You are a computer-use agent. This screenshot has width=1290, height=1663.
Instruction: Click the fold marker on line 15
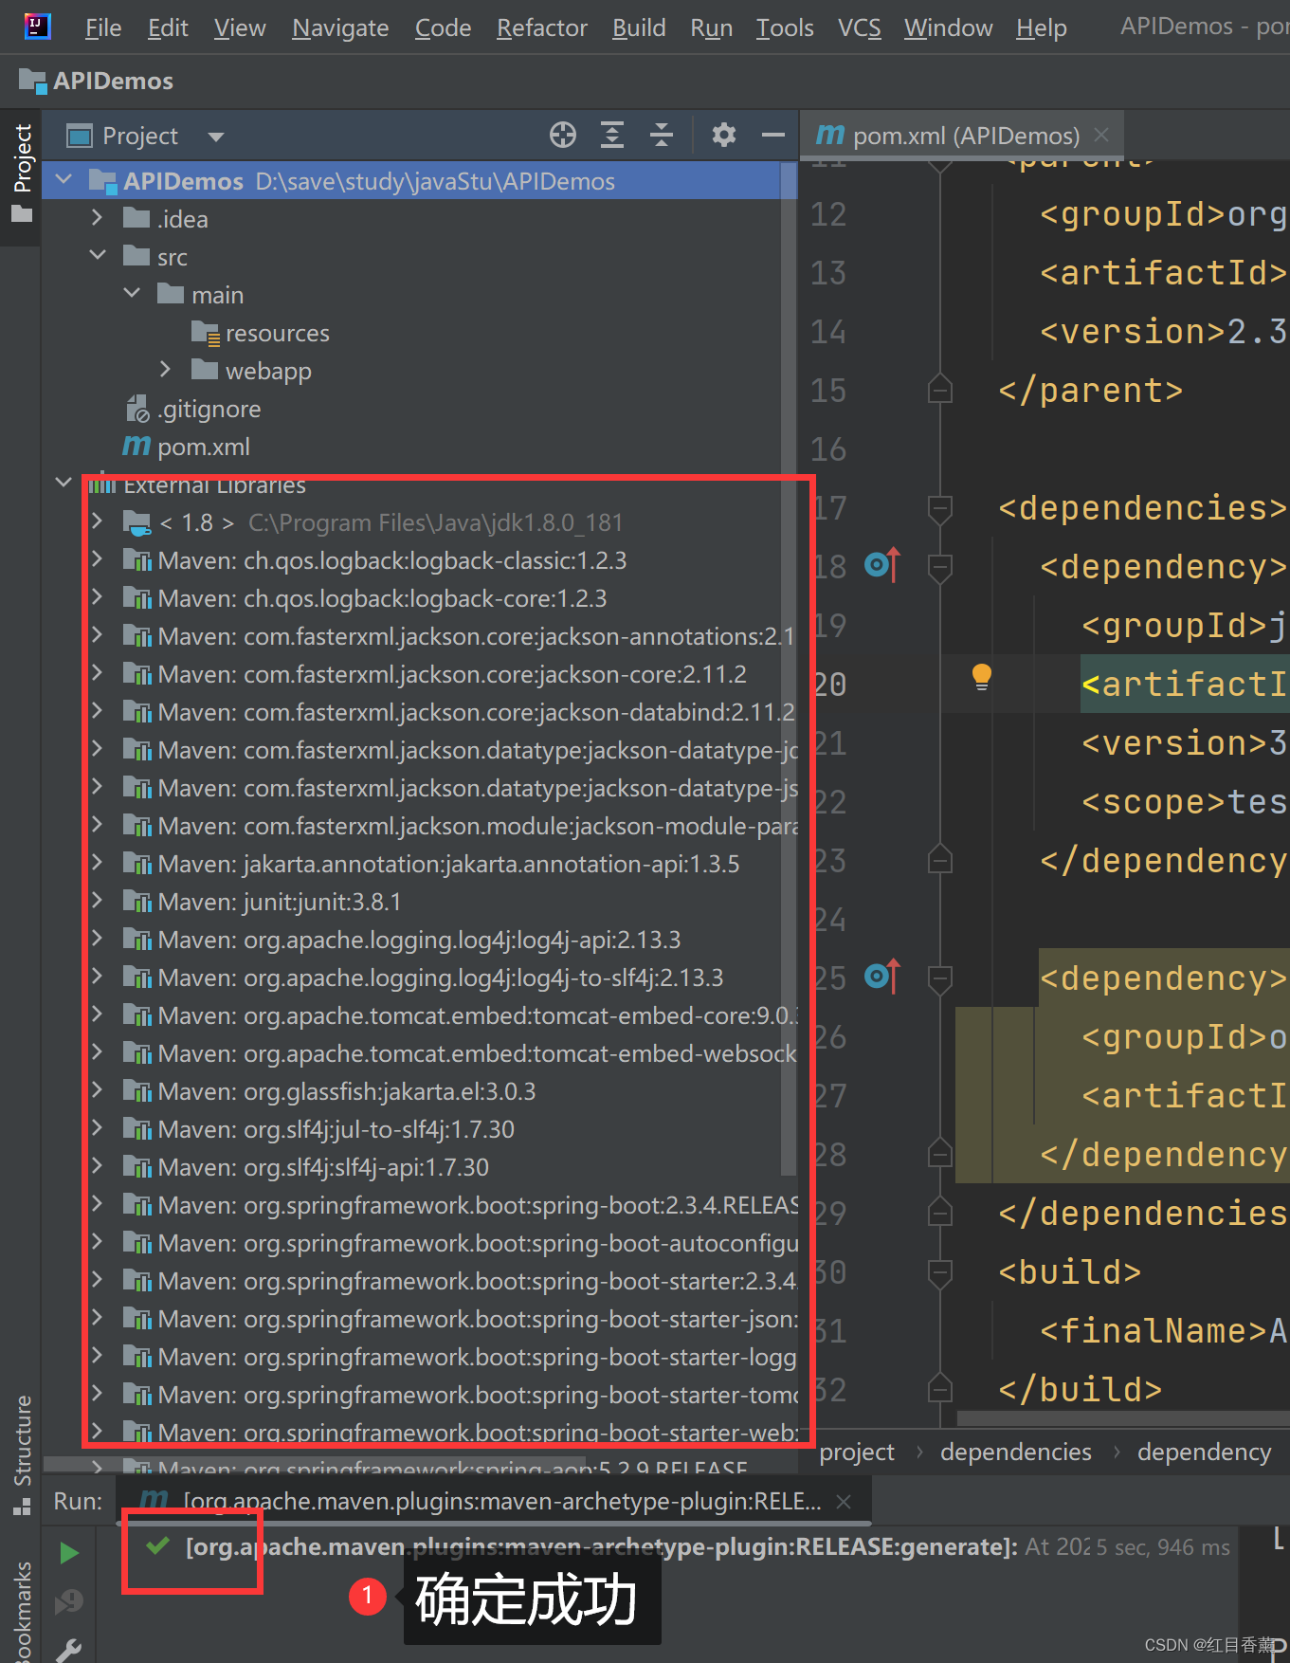point(940,389)
